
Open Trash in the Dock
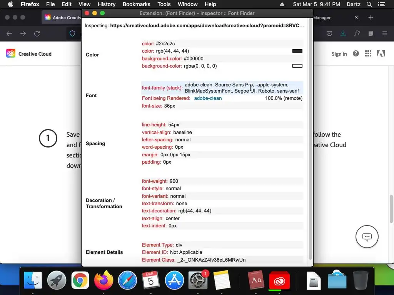tap(360, 280)
